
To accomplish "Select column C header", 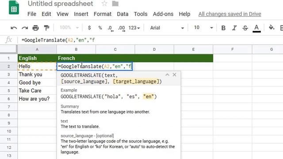I will pyautogui.click(x=115, y=49).
